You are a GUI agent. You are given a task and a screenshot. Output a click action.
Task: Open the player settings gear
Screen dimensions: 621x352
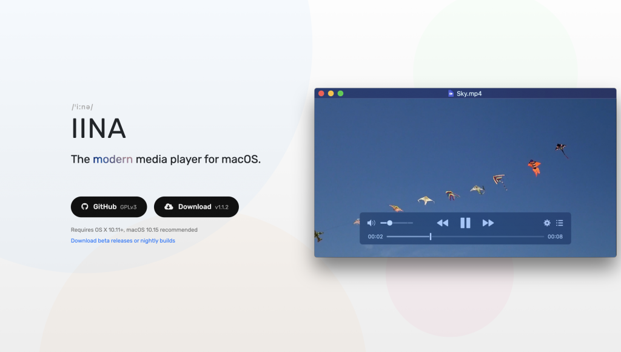pyautogui.click(x=547, y=223)
